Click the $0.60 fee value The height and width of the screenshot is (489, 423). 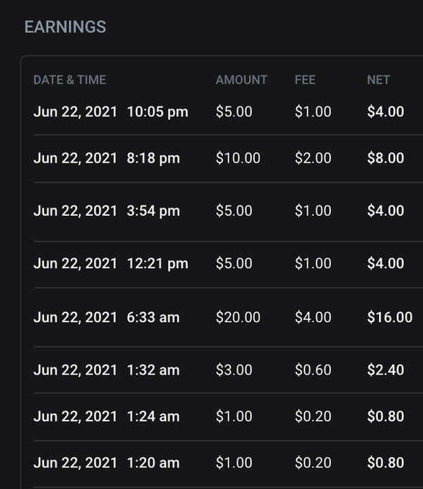[313, 370]
